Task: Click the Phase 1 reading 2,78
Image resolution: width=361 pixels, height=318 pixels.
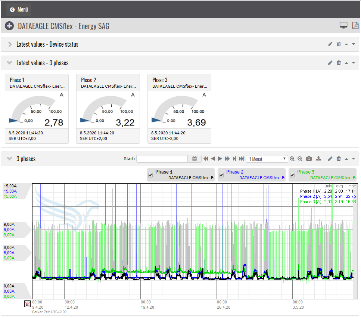Action: tap(54, 123)
